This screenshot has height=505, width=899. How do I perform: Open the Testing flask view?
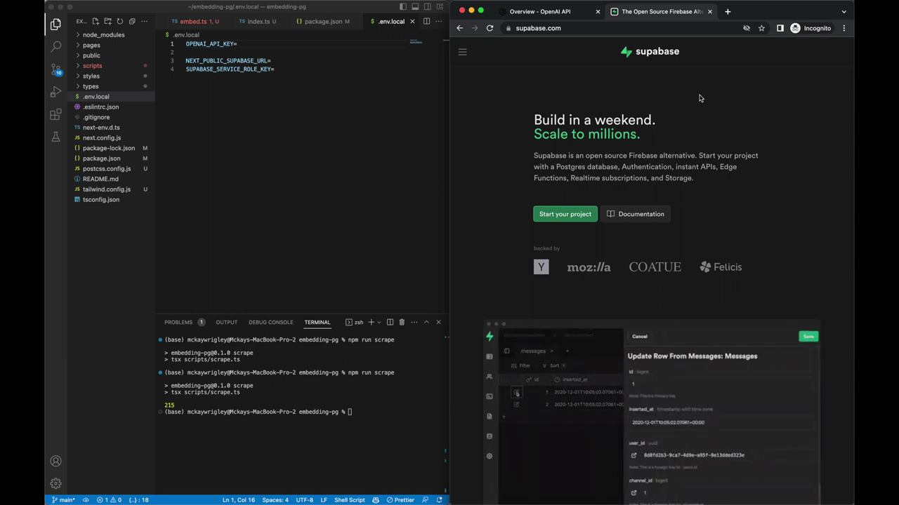coord(55,137)
